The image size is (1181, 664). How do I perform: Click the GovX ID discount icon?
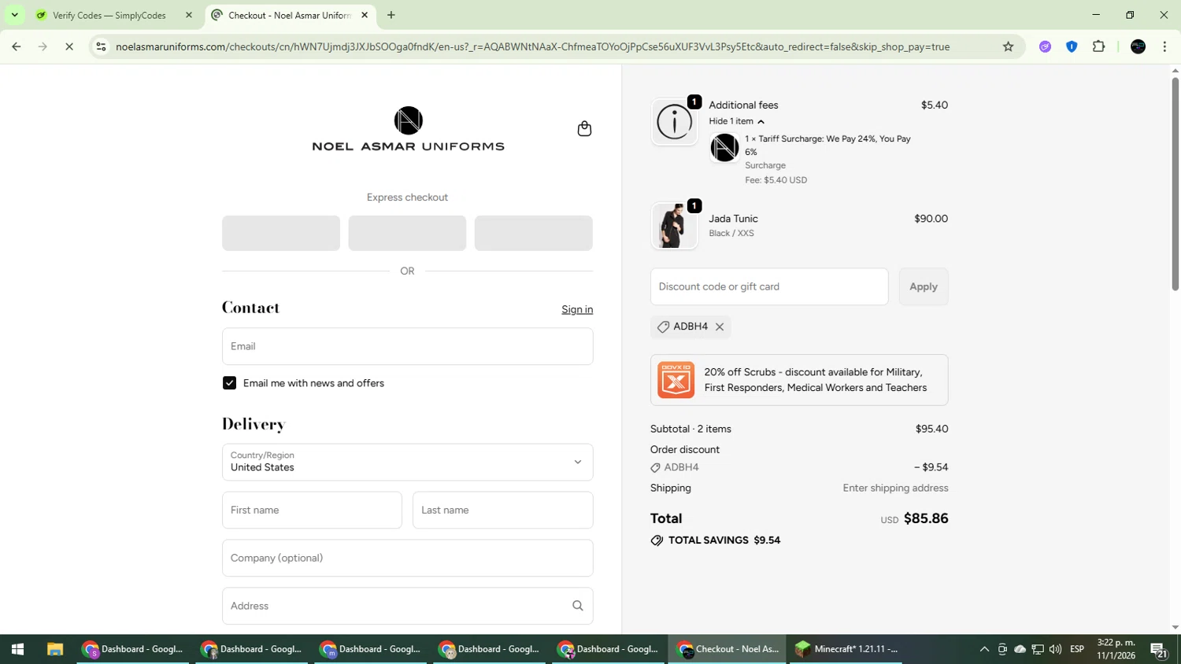(676, 380)
